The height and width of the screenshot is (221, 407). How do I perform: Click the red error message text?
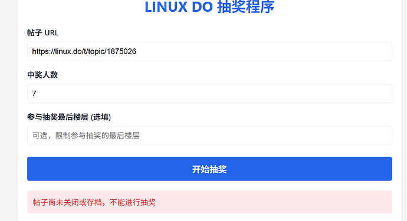click(x=94, y=202)
